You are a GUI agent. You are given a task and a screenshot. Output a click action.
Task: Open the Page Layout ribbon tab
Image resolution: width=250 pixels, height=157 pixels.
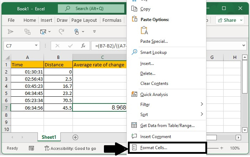(x=84, y=20)
